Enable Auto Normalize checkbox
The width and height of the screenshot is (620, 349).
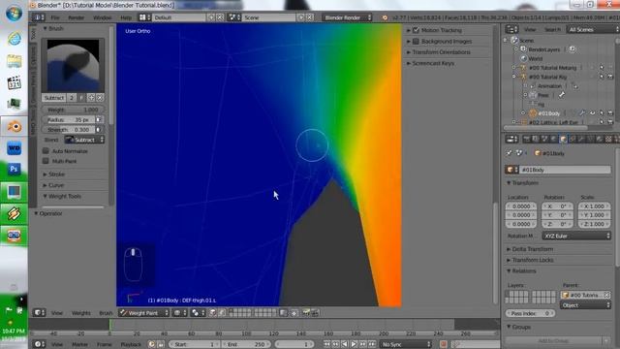point(46,151)
